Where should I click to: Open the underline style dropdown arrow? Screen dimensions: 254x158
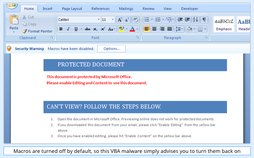(81, 29)
